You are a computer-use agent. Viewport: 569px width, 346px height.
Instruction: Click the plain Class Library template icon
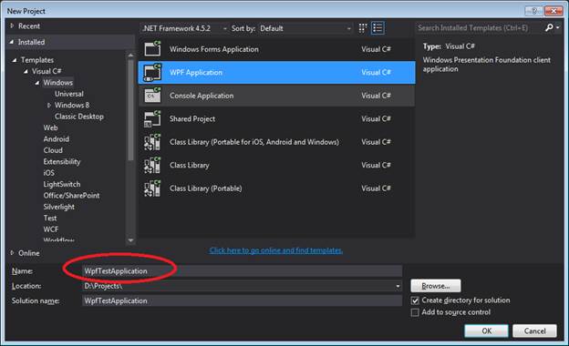[x=152, y=165]
